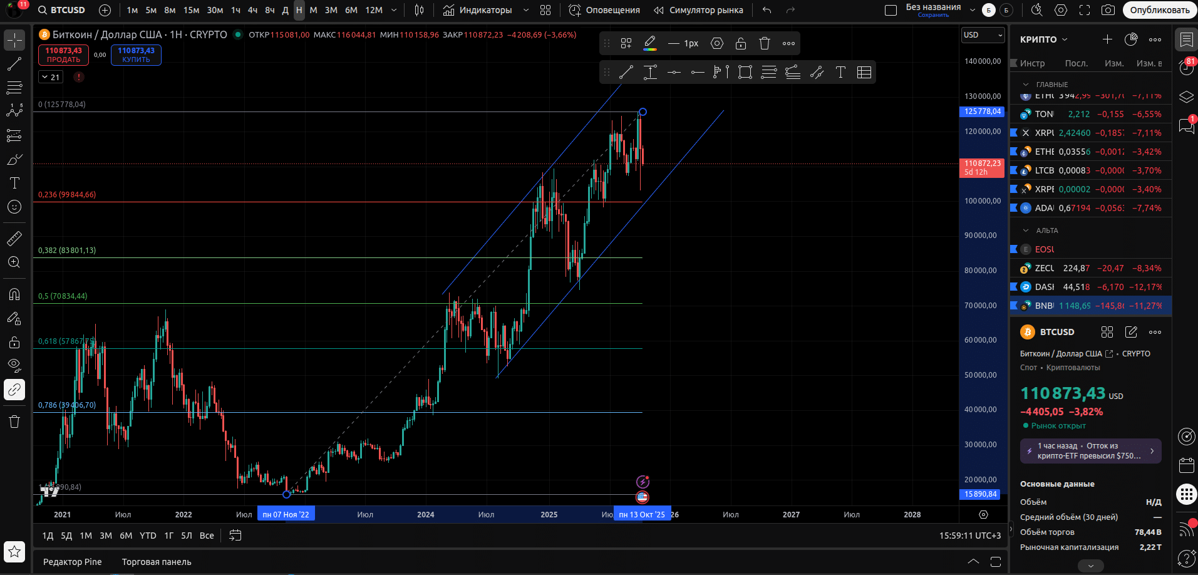The image size is (1198, 575).
Task: Open the Редактор Pine tab
Action: 72,562
